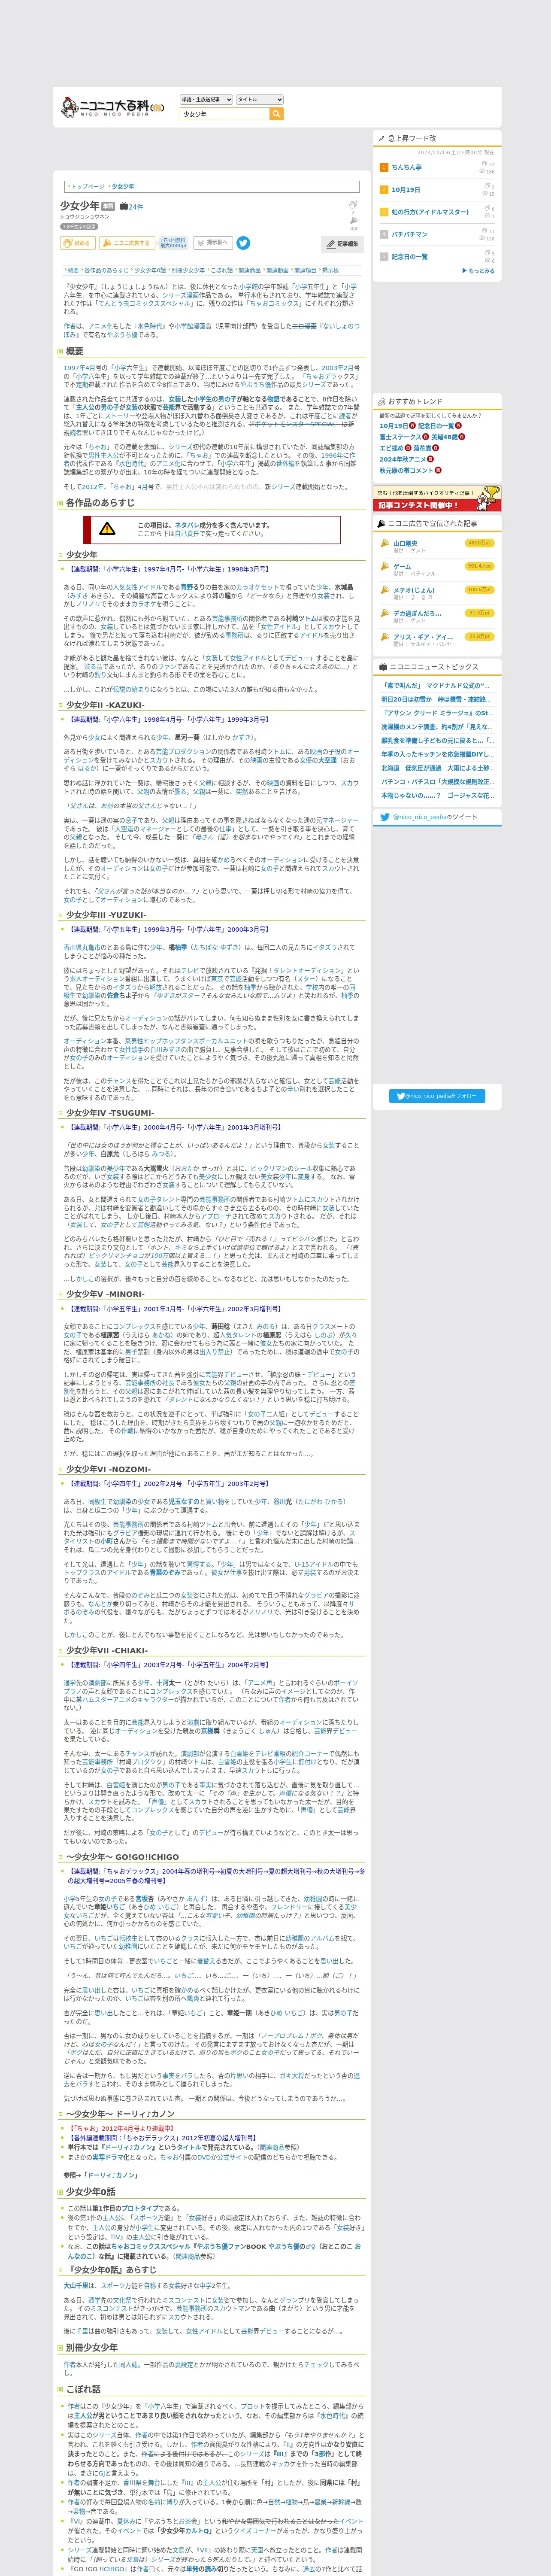Open the タイトル search-type dropdown
This screenshot has height=2576, width=551.
point(260,100)
